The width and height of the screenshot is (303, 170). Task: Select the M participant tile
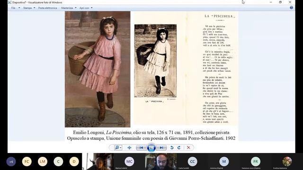click(x=224, y=161)
